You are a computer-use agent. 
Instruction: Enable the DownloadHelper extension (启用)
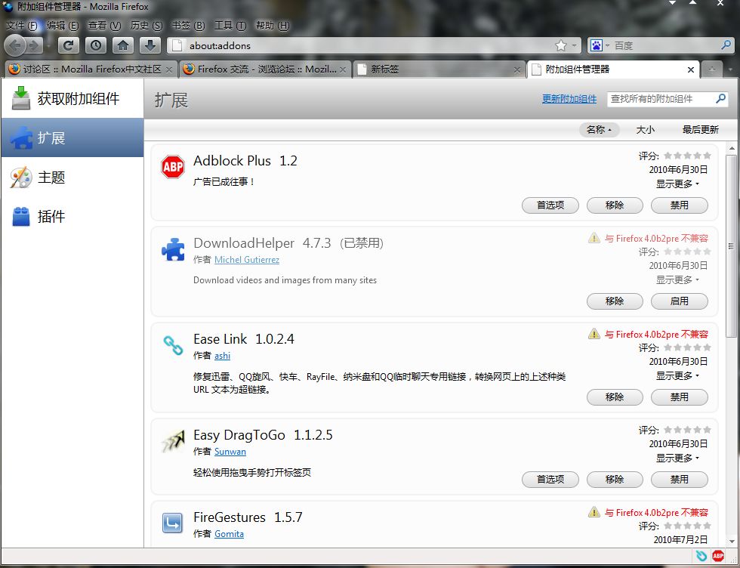pos(679,301)
